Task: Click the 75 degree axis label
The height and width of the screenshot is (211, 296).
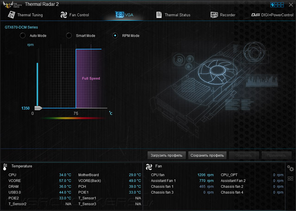Action: click(76, 113)
